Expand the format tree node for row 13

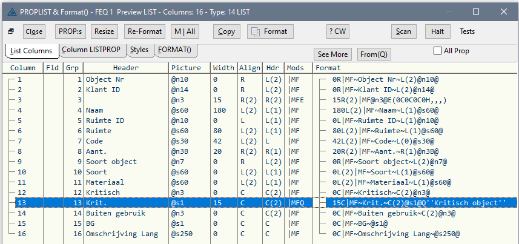click(x=321, y=202)
